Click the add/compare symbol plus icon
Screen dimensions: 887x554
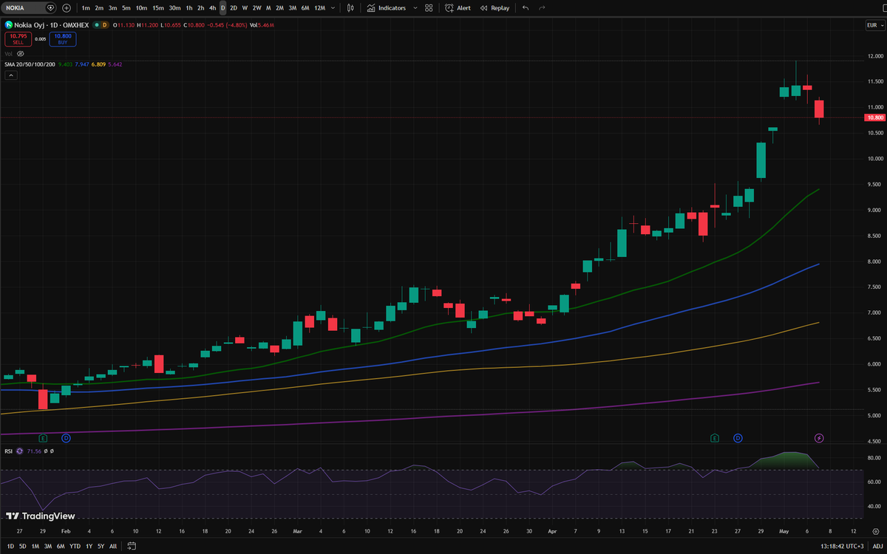click(67, 7)
